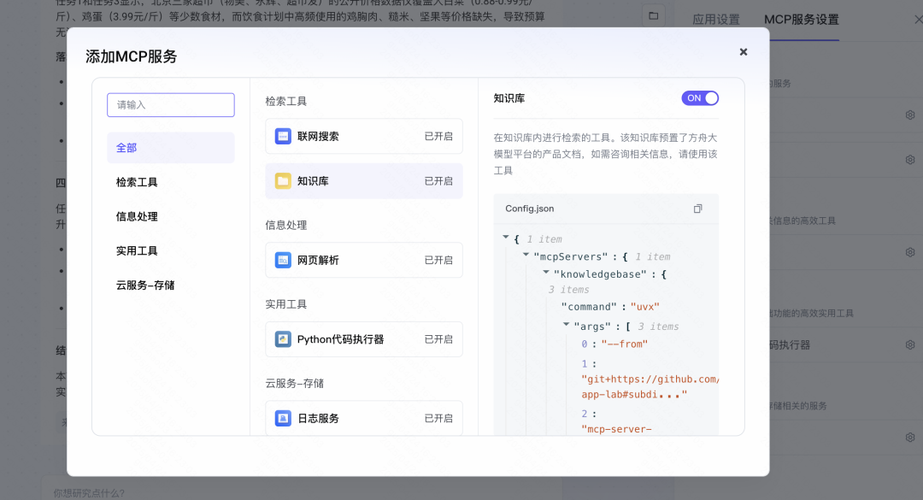The height and width of the screenshot is (500, 923).
Task: Click the Python代码执行器 tool icon
Action: (x=282, y=338)
